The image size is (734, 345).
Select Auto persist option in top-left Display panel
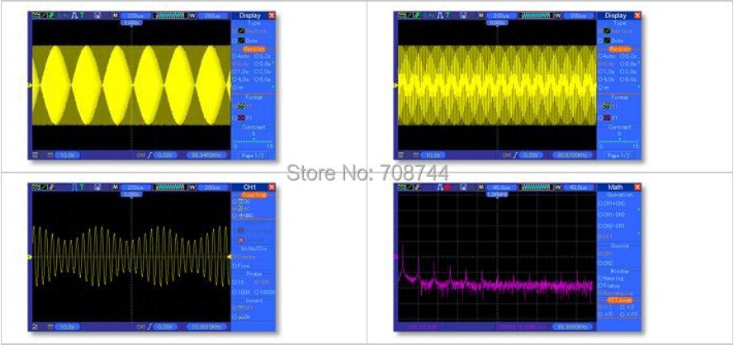coord(243,55)
